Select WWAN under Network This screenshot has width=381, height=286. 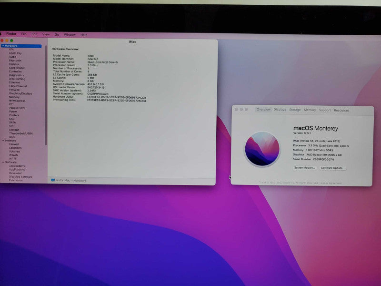(x=14, y=155)
